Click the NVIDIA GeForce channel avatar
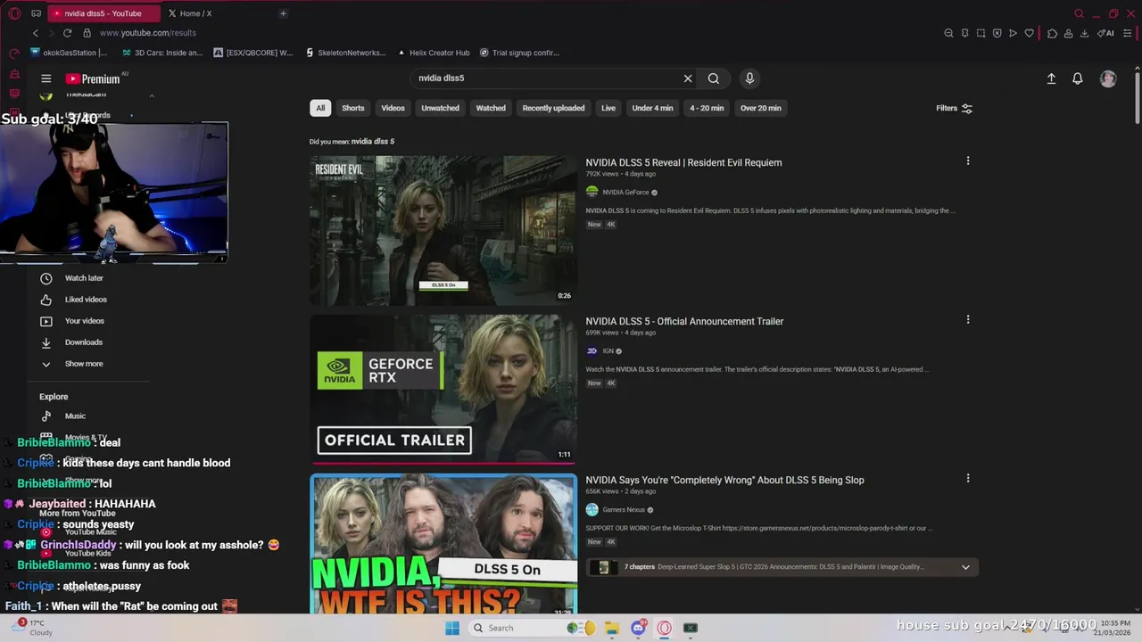 [592, 193]
